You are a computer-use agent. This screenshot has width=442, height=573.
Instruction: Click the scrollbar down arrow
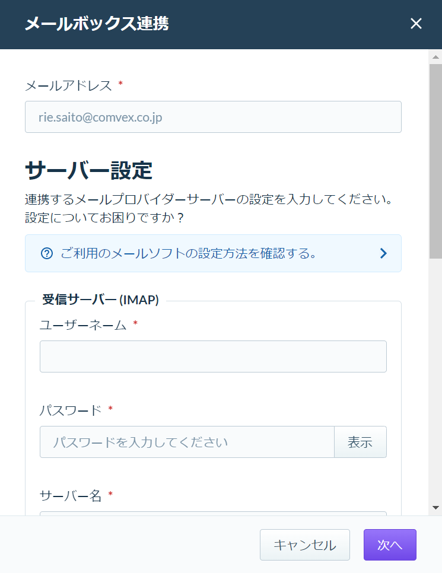coord(435,508)
